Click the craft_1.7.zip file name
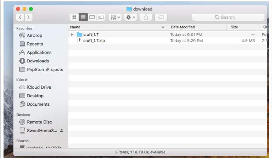Image resolution: width=272 pixels, height=158 pixels. tap(94, 41)
